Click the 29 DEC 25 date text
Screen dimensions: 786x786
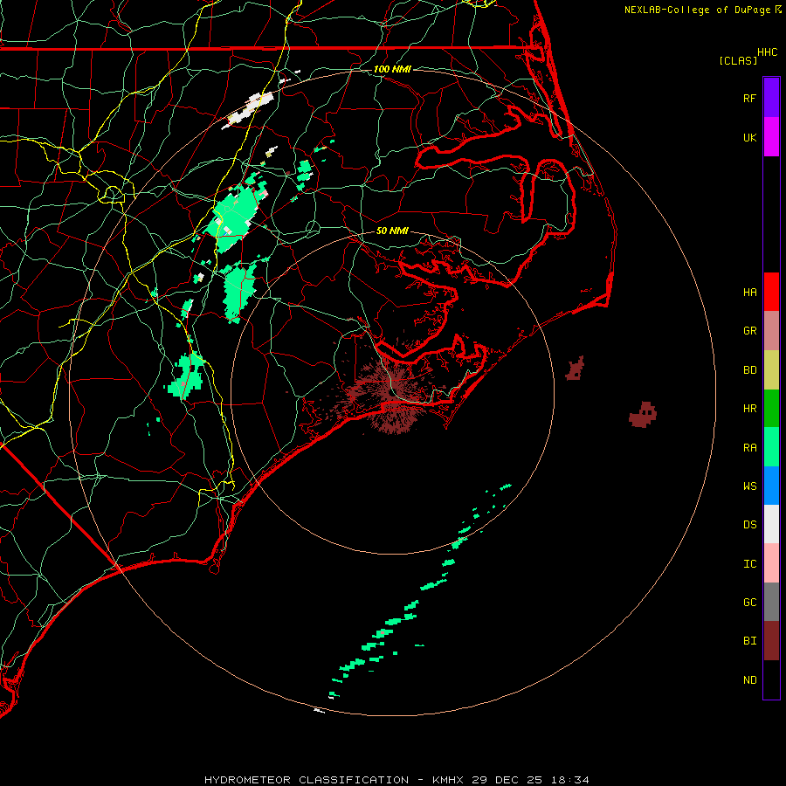click(x=507, y=780)
